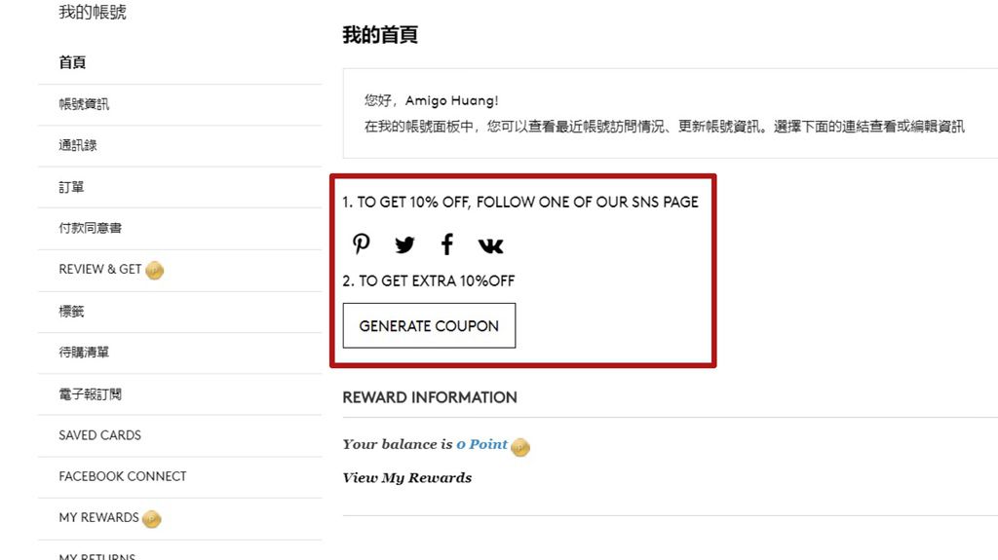Select SAVED CARDS in sidebar
998x560 pixels.
(x=100, y=435)
